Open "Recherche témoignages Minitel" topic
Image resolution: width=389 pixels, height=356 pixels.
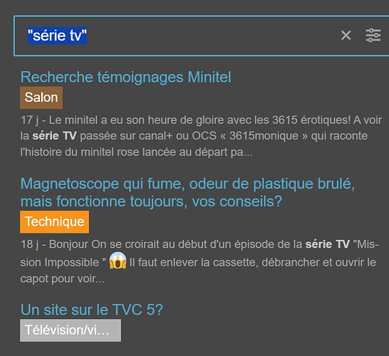point(126,77)
